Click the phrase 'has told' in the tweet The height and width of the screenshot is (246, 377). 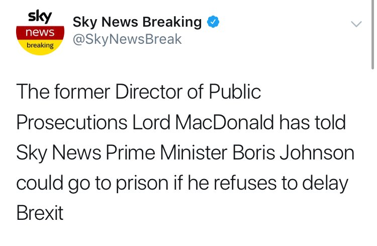point(312,122)
